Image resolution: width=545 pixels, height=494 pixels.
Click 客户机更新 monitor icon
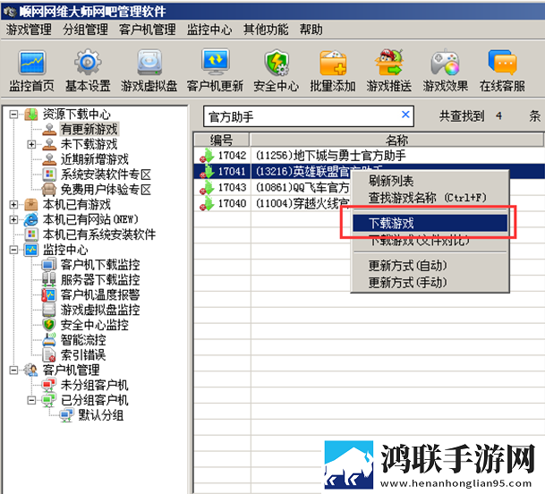(x=215, y=62)
